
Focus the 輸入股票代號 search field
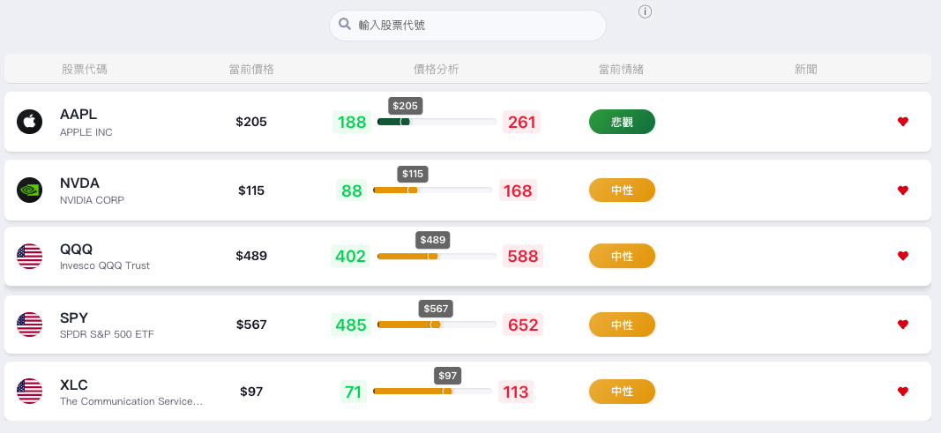pos(467,26)
